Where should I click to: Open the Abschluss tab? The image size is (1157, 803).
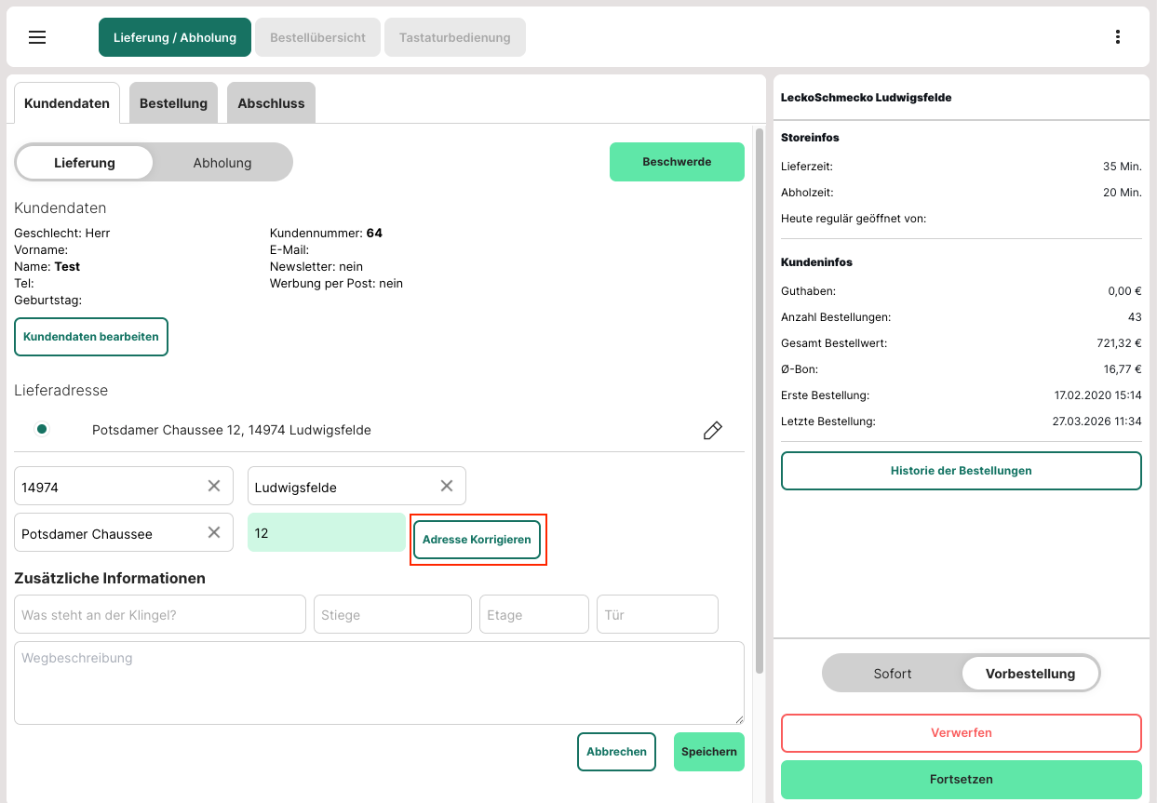point(271,103)
